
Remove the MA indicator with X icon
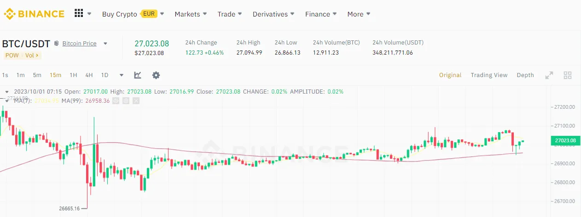click(136, 100)
